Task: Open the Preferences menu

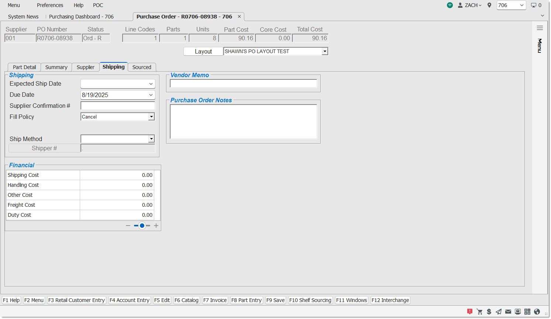Action: (50, 5)
